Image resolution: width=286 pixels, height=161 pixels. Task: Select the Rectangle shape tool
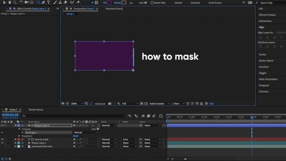[38, 2]
